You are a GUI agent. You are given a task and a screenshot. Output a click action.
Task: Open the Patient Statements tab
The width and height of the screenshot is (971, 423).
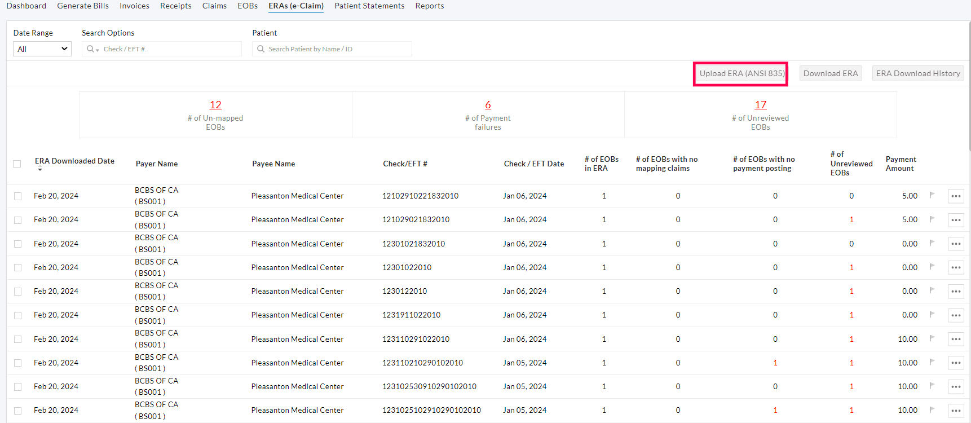tap(369, 6)
